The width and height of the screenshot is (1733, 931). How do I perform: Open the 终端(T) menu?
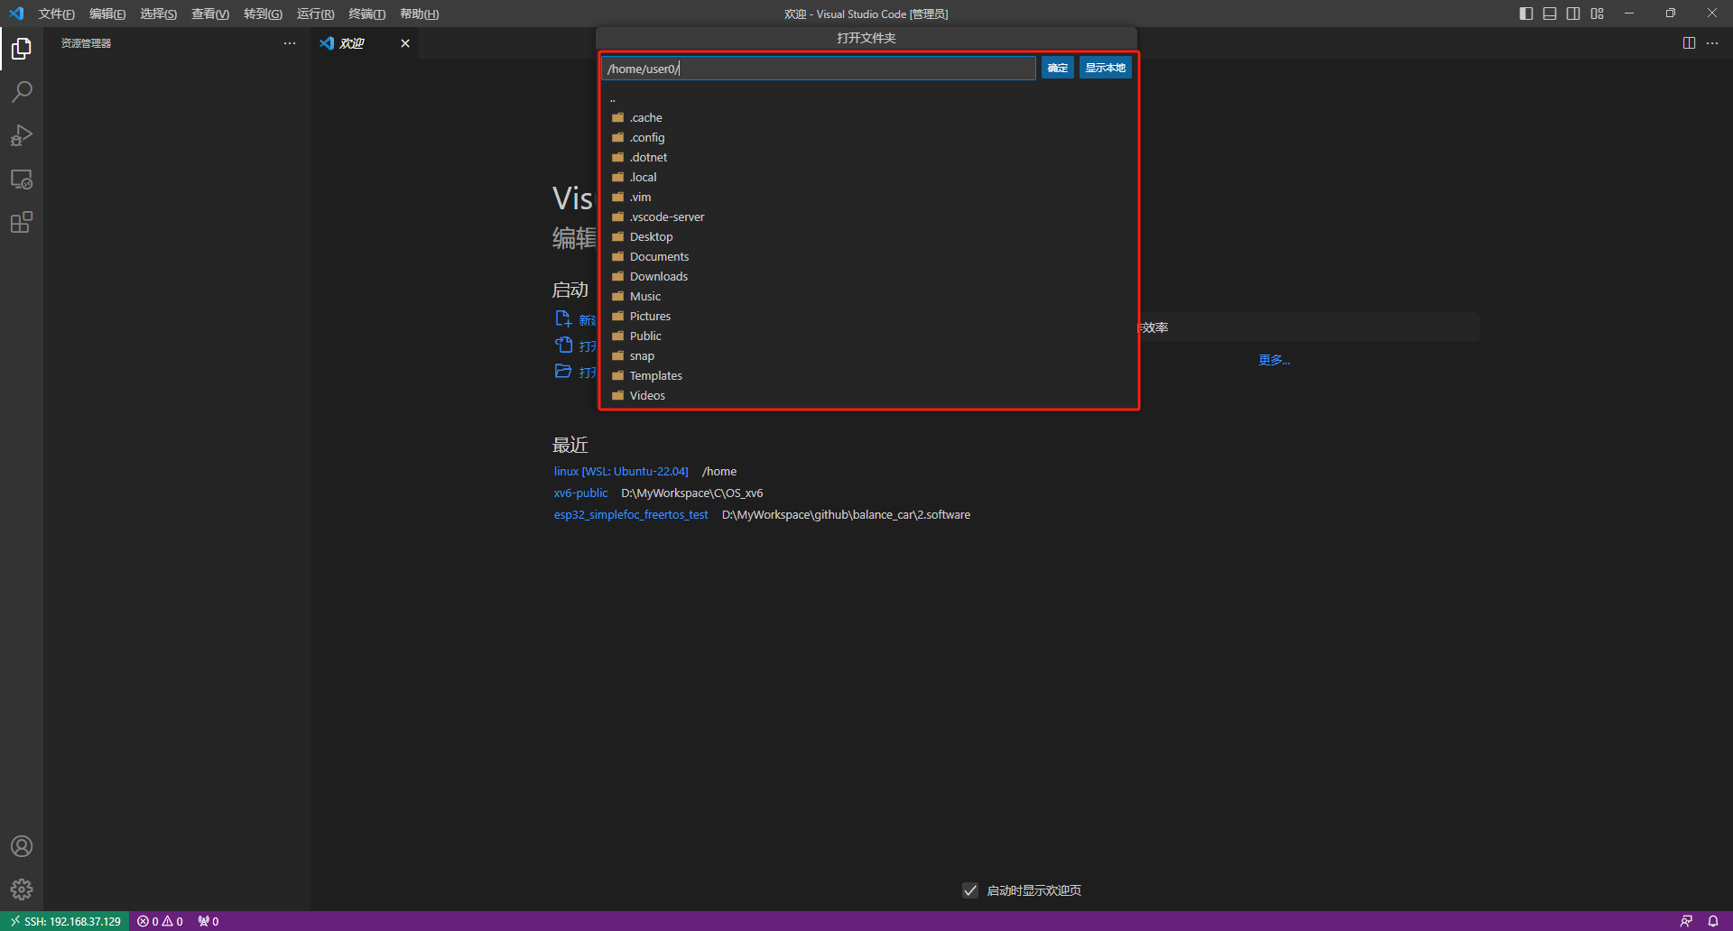[x=366, y=14]
